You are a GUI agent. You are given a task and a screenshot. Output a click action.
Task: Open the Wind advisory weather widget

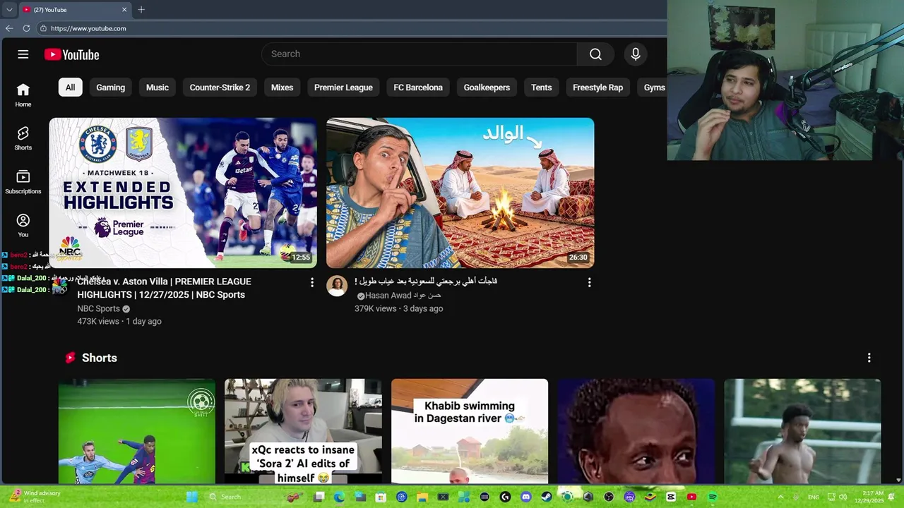[35, 497]
